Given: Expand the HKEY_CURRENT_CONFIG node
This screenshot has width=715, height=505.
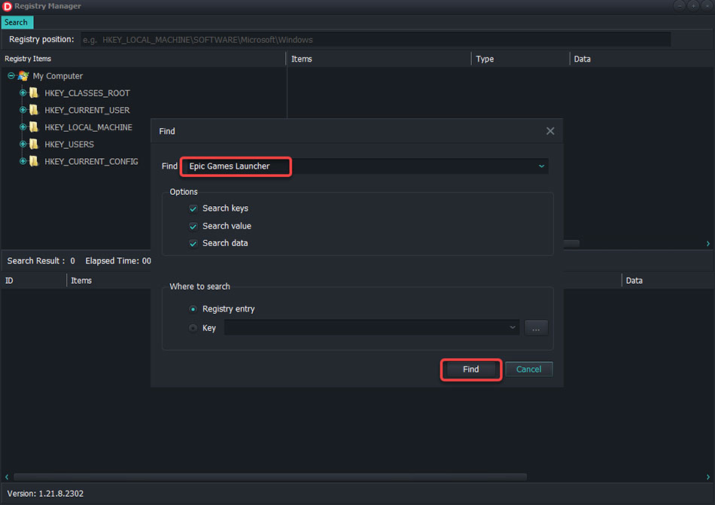Looking at the screenshot, I should pos(23,161).
